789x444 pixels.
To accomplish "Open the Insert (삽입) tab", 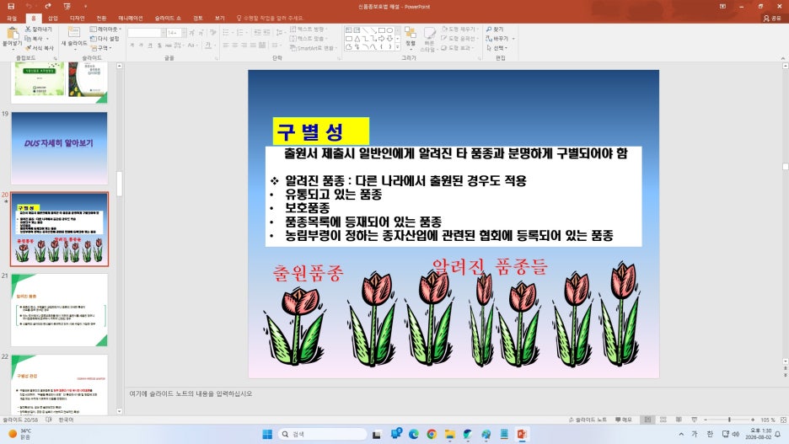I will 53,18.
